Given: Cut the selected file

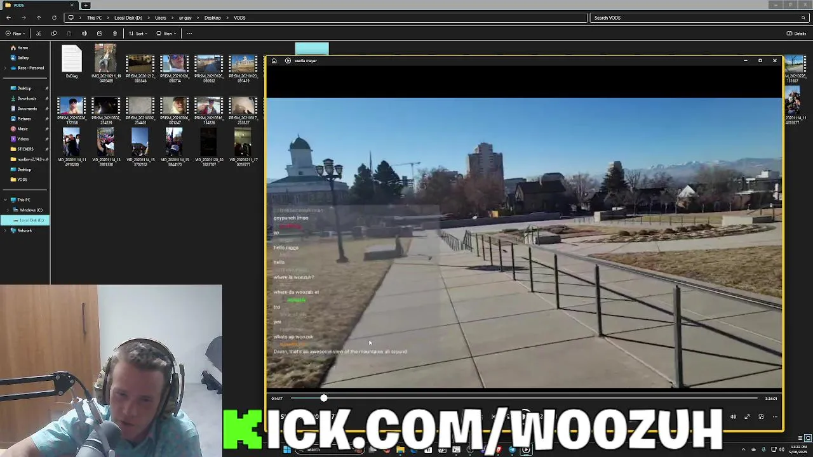Looking at the screenshot, I should [x=38, y=34].
